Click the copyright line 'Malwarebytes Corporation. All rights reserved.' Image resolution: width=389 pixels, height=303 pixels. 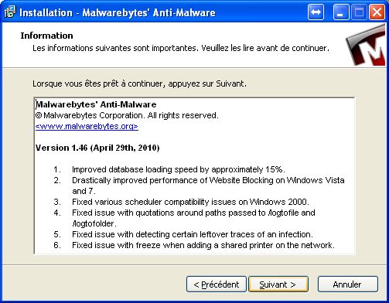coord(127,115)
